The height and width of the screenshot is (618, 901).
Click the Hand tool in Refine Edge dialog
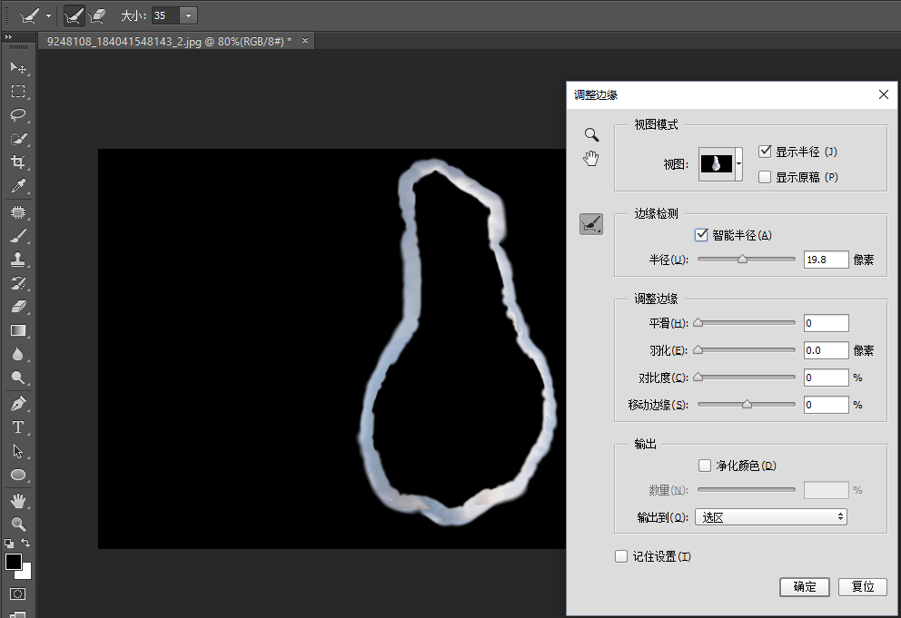tap(591, 158)
